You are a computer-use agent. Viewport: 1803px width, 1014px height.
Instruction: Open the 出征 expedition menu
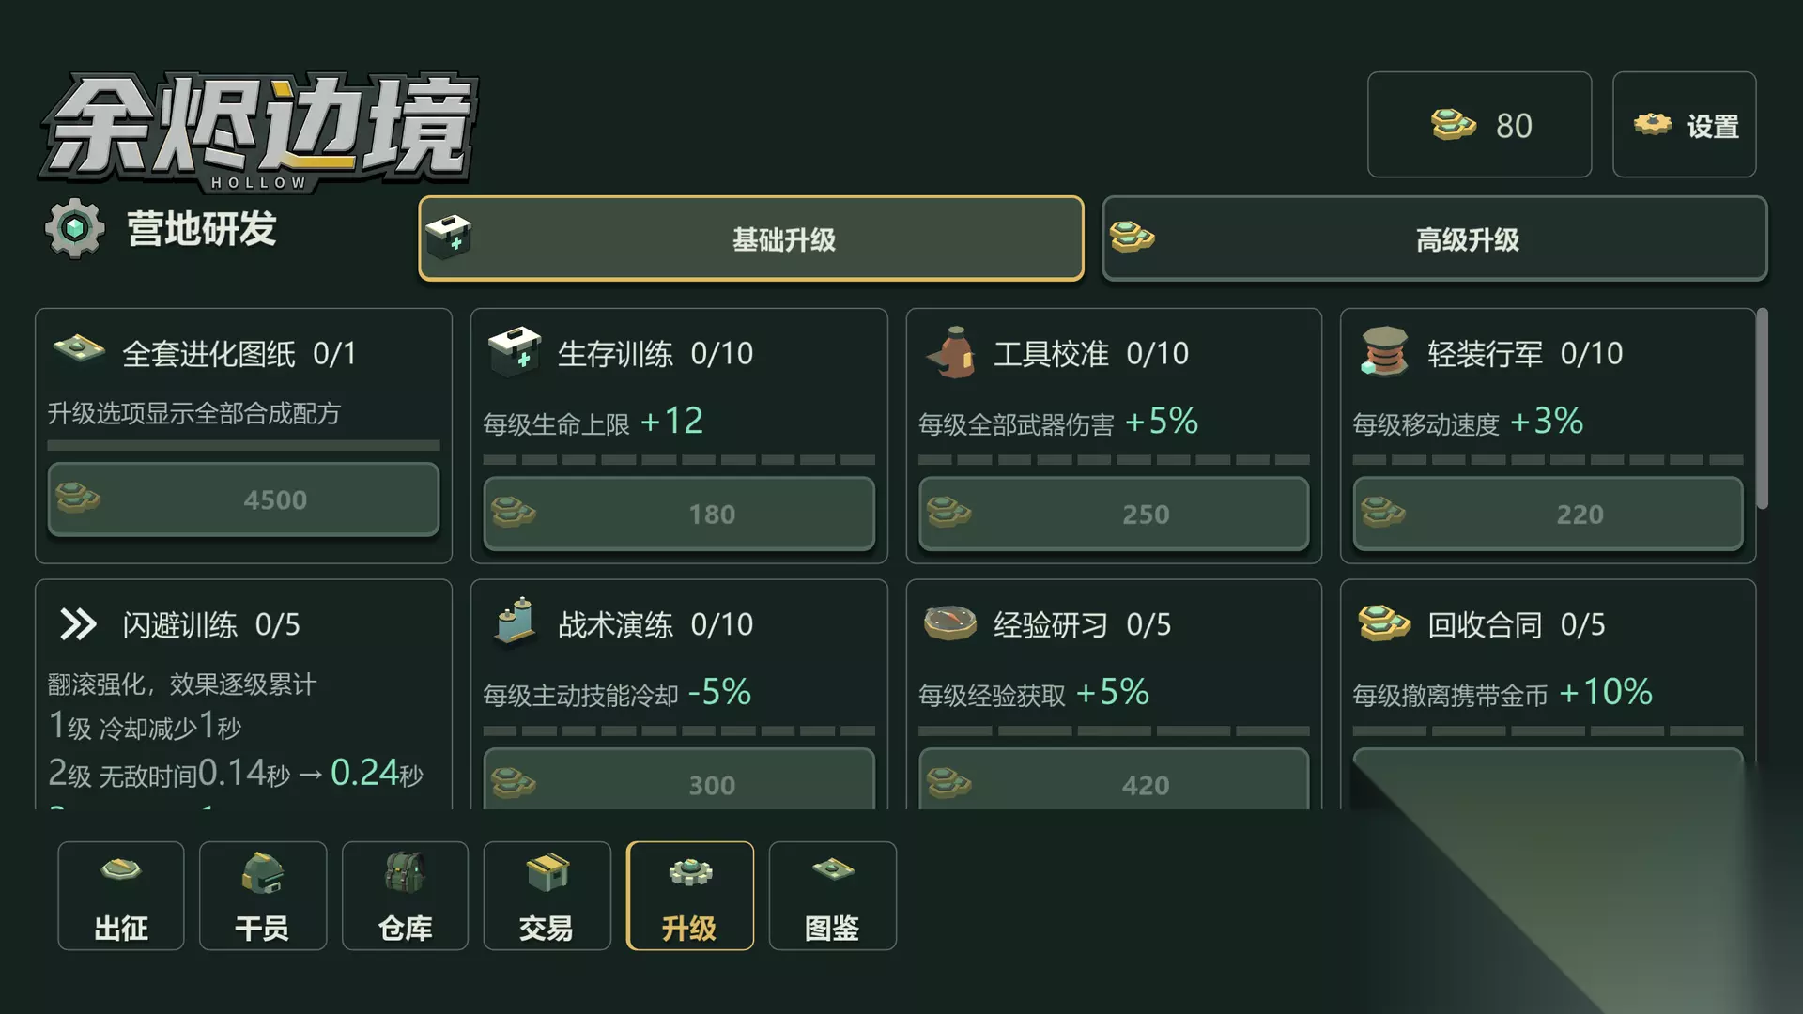pyautogui.click(x=120, y=896)
